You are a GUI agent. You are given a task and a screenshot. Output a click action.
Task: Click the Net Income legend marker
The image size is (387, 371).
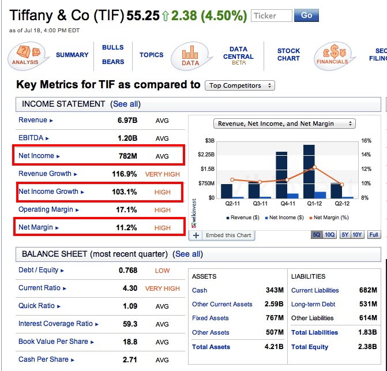coord(266,218)
